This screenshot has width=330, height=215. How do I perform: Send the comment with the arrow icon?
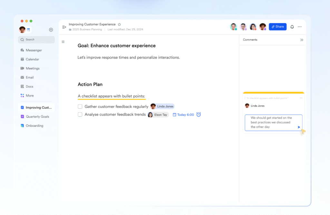pos(299,127)
